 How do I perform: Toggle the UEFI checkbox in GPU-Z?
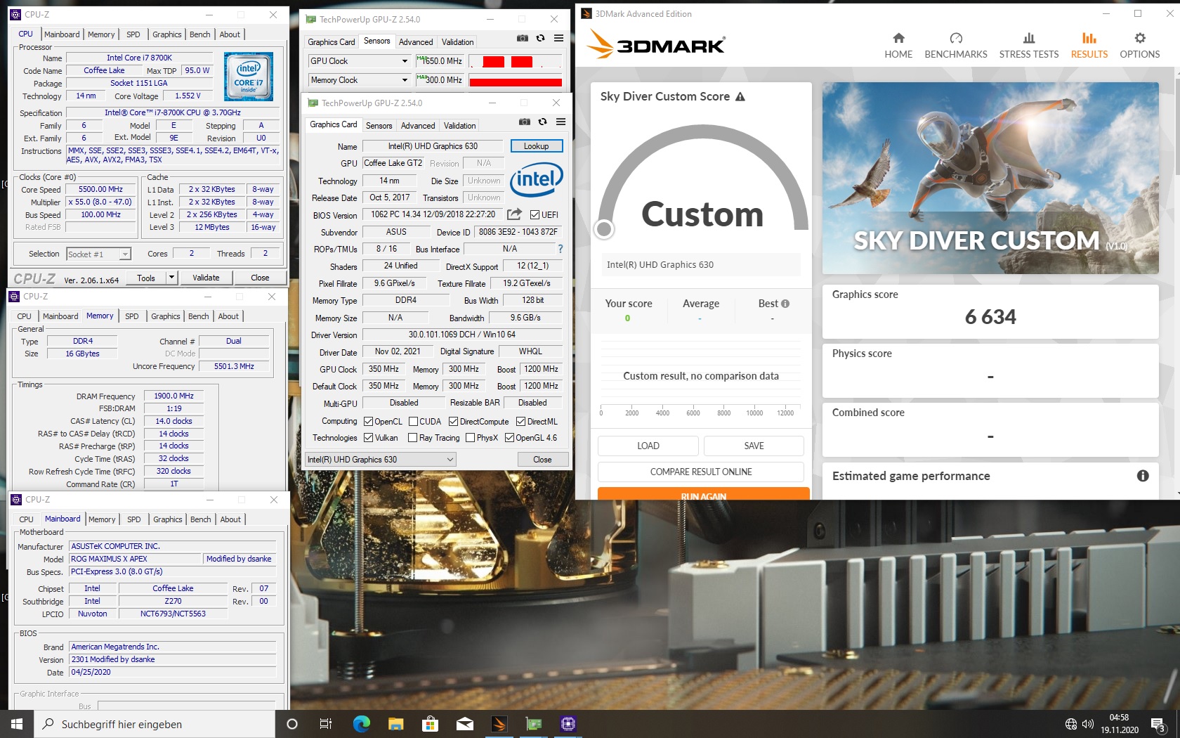click(535, 215)
